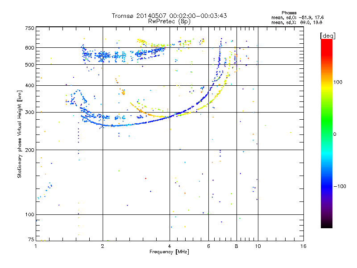The height and width of the screenshot is (268, 357).
Task: Click the plot title 'Tromsø 20140507 00:02:00-00:03:43'
Action: point(169,16)
